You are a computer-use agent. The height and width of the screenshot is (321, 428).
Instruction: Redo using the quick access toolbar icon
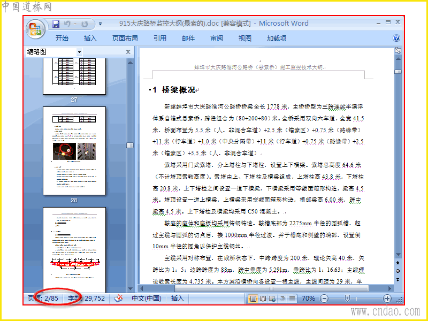[x=85, y=24]
